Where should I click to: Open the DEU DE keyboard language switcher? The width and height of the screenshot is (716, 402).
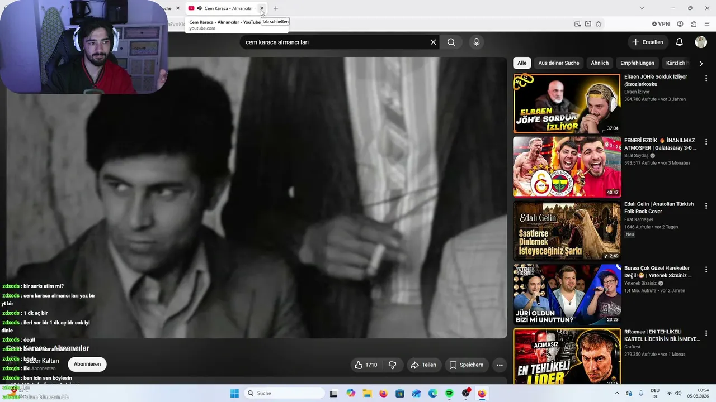point(655,393)
